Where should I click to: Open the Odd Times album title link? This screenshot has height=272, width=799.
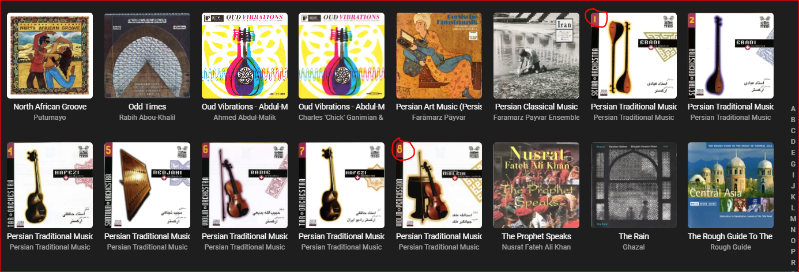coord(147,107)
